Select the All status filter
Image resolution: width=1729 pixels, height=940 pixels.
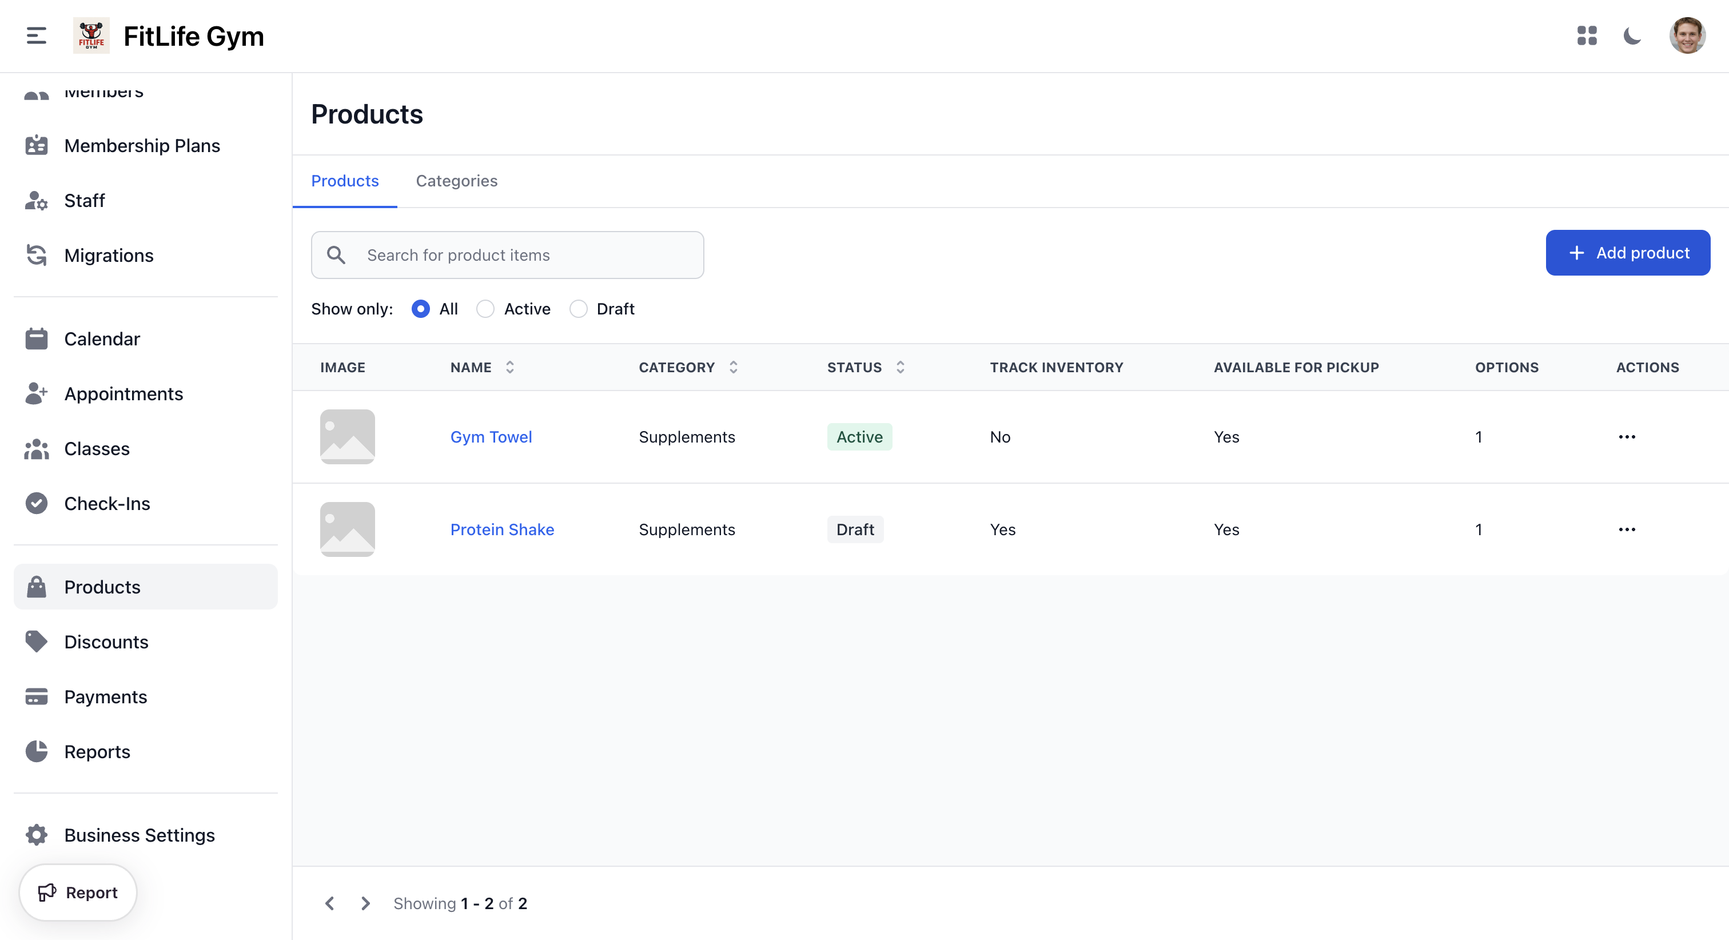pos(420,309)
